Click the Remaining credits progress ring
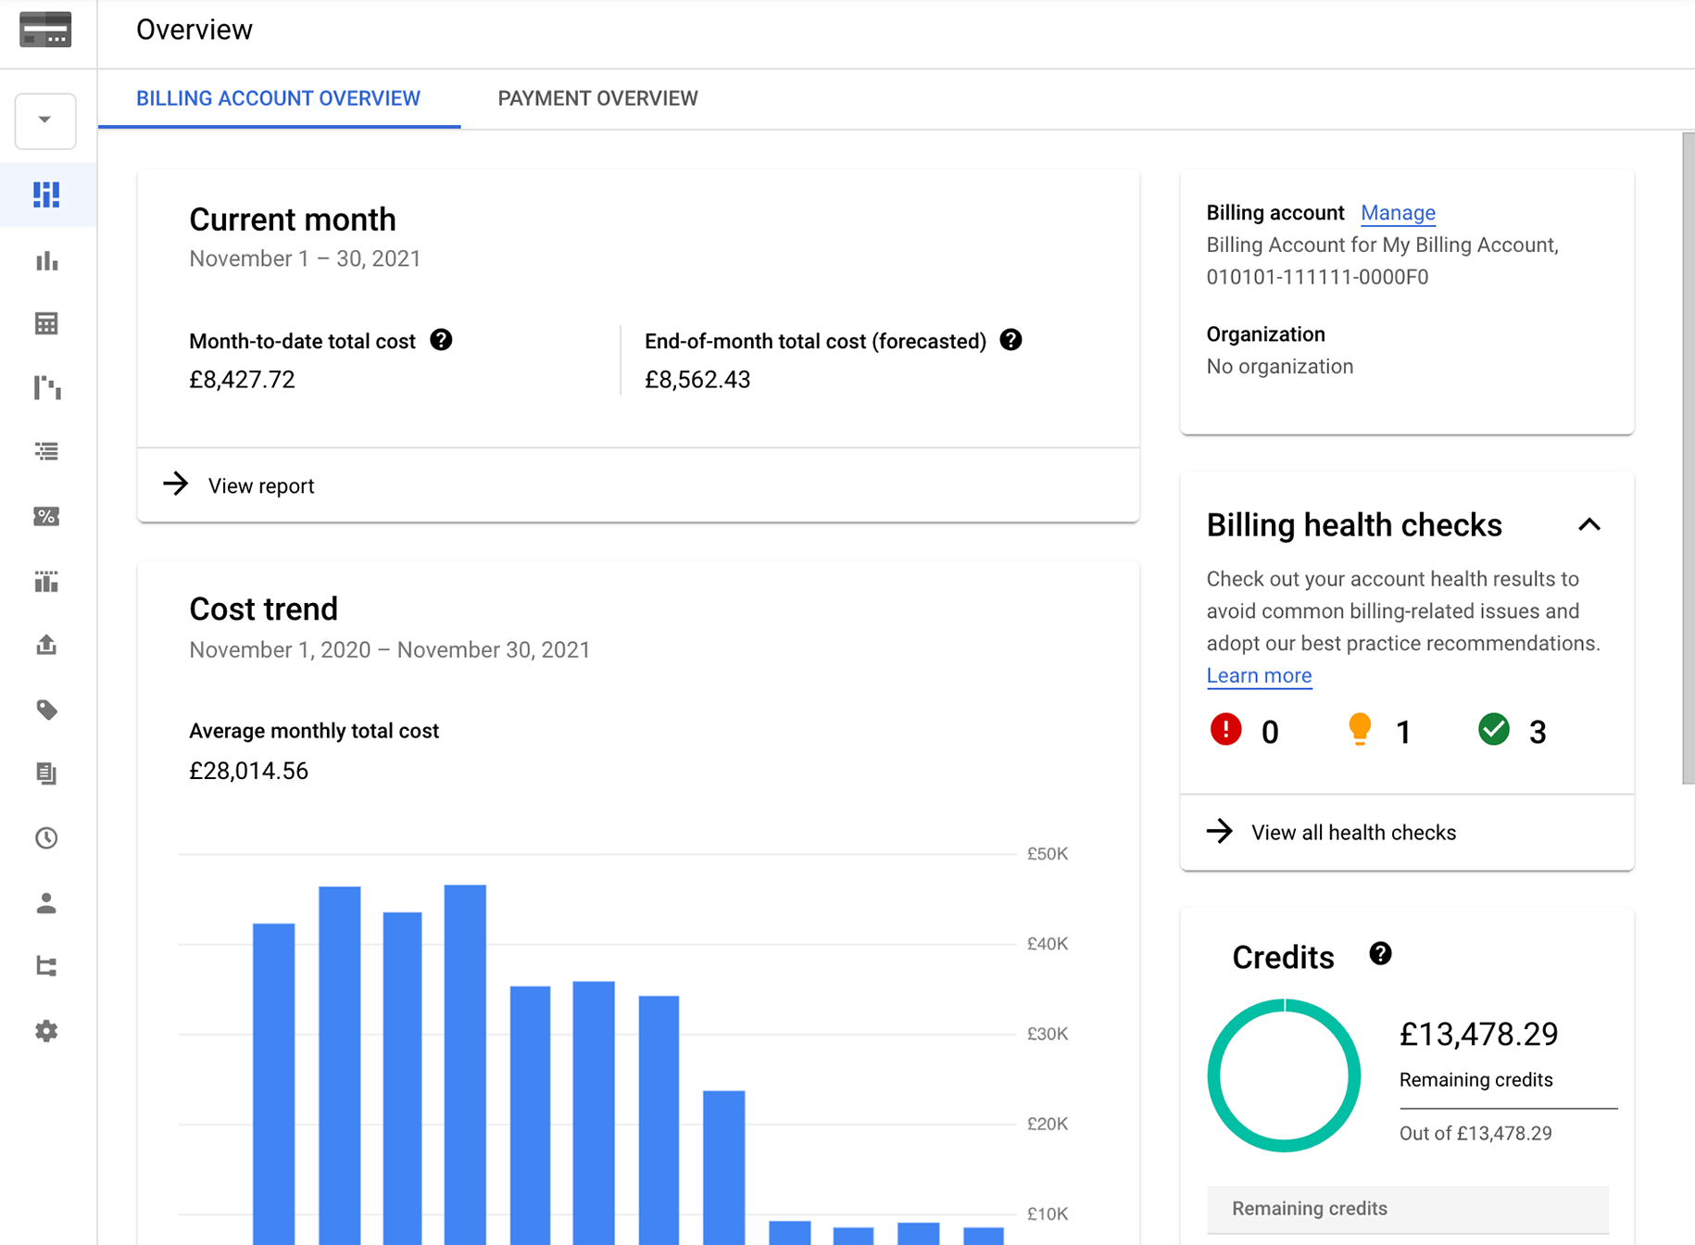 pos(1283,1075)
